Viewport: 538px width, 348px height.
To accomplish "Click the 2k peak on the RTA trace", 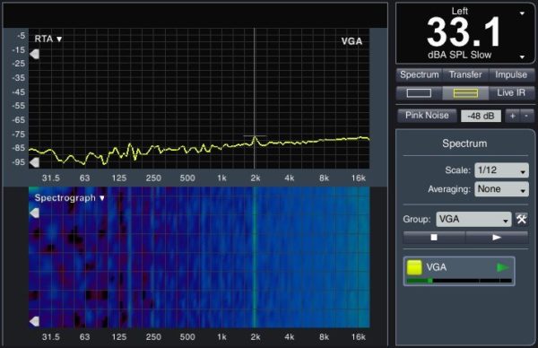I will 255,137.
